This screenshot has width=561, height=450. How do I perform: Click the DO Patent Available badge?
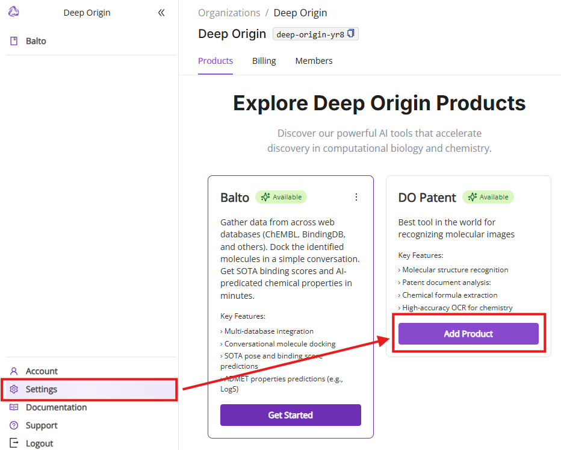(488, 197)
